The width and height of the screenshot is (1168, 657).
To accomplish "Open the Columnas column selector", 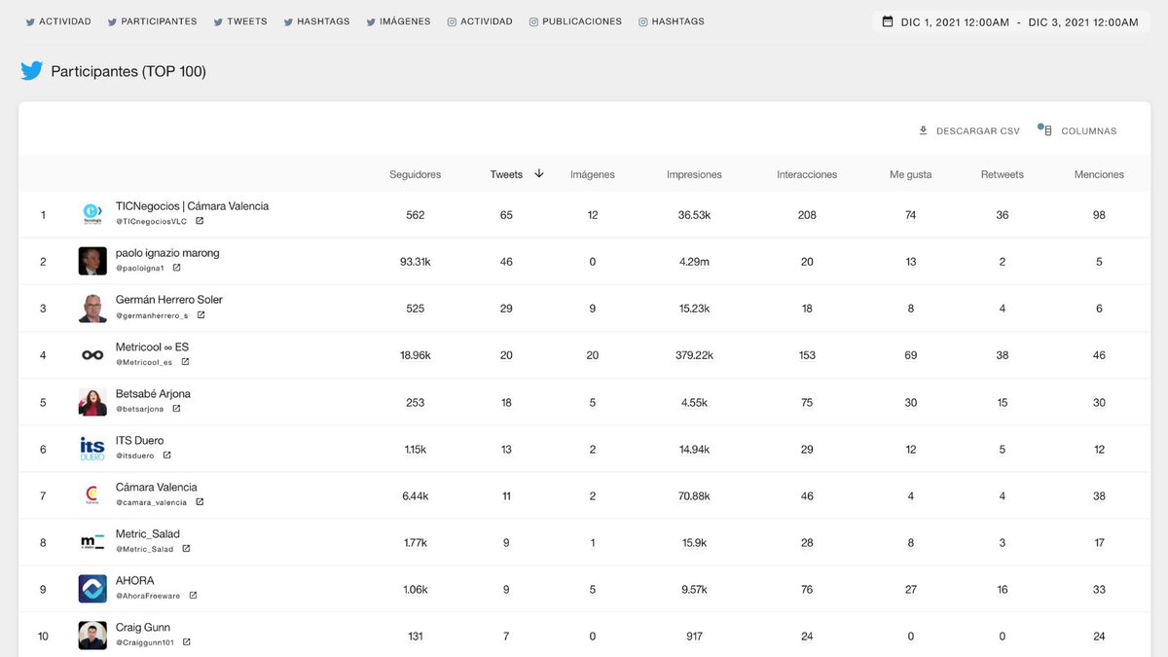I will pyautogui.click(x=1077, y=130).
